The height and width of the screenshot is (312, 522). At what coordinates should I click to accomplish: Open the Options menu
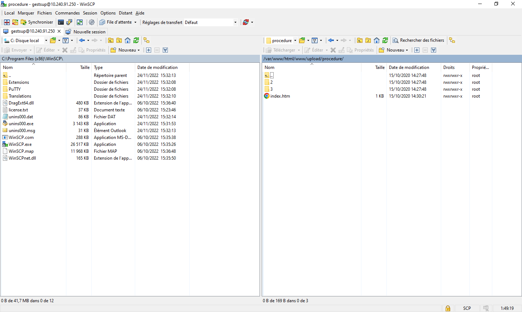[x=108, y=13]
